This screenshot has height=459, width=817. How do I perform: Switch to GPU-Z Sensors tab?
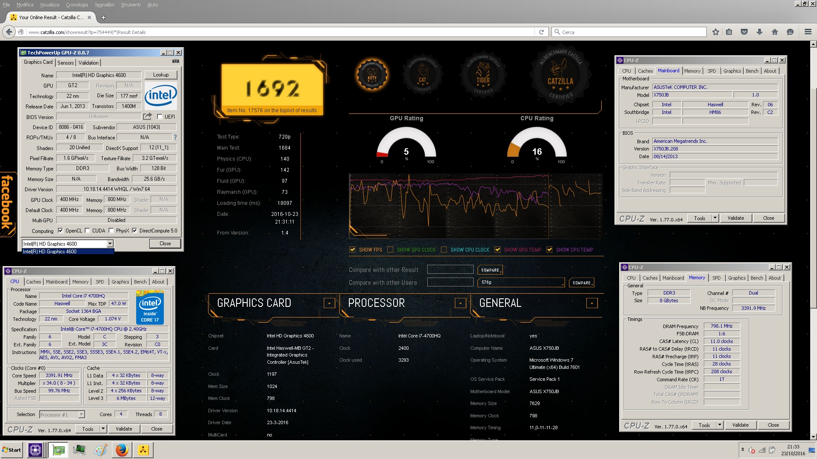tap(66, 63)
